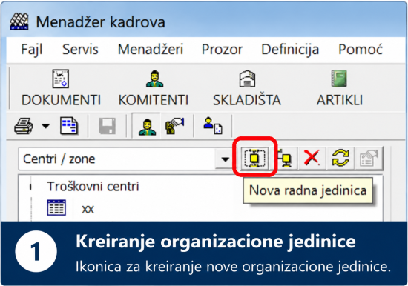Viewport: 408px width, 286px height.
Task: Open the Definicija menu
Action: [290, 50]
